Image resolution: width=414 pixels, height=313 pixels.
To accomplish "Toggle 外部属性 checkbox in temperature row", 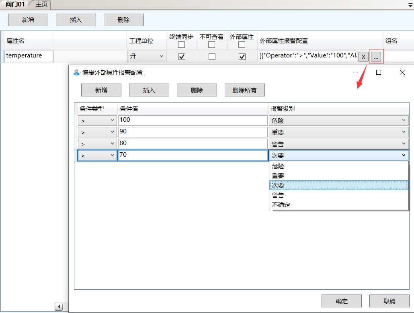I will [242, 57].
